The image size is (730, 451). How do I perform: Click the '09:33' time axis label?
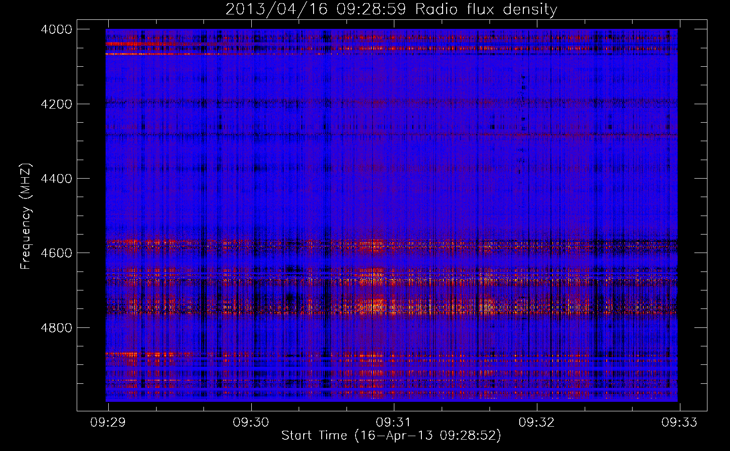tap(679, 423)
